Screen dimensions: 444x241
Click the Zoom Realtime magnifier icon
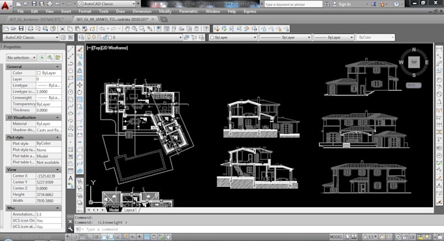(135, 29)
